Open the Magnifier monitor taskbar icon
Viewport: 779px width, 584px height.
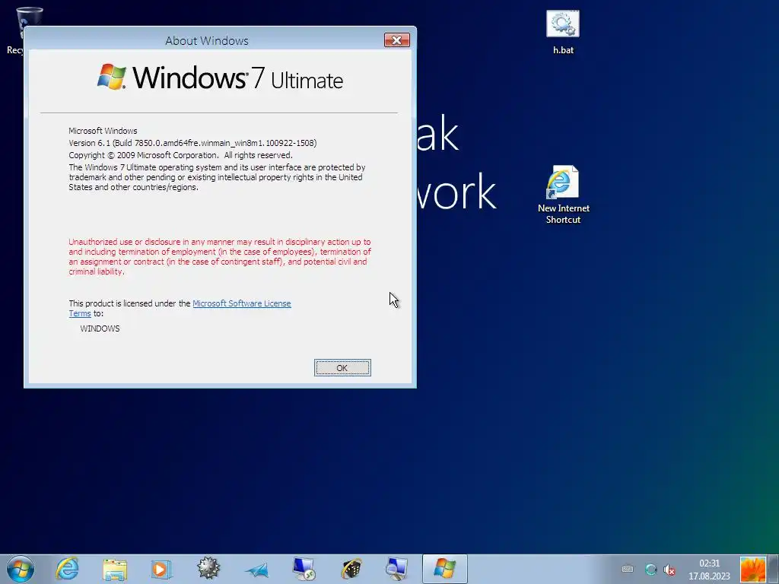397,569
